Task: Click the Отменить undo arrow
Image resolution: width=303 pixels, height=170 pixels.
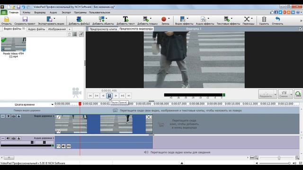Action: (278, 19)
